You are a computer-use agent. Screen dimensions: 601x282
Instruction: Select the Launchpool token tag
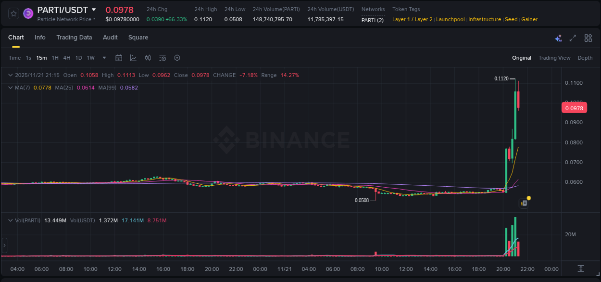click(x=450, y=19)
